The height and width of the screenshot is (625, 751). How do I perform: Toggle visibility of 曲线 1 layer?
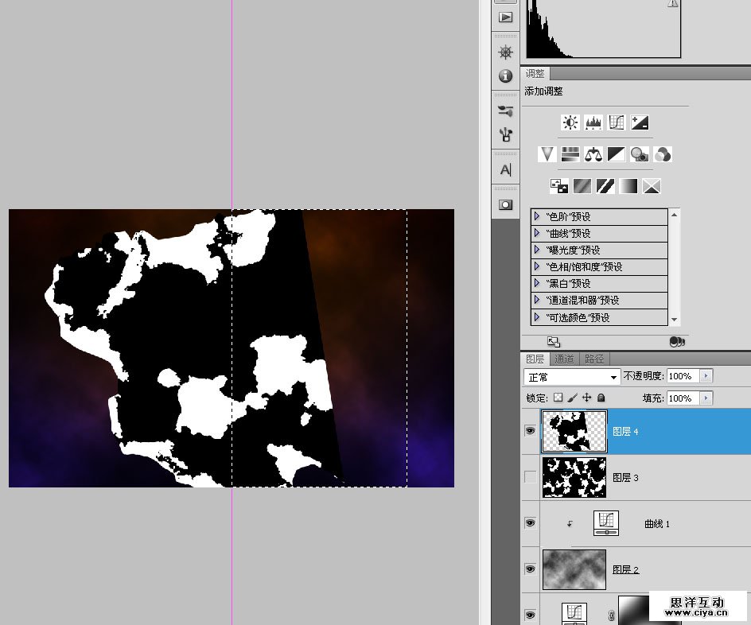point(530,523)
